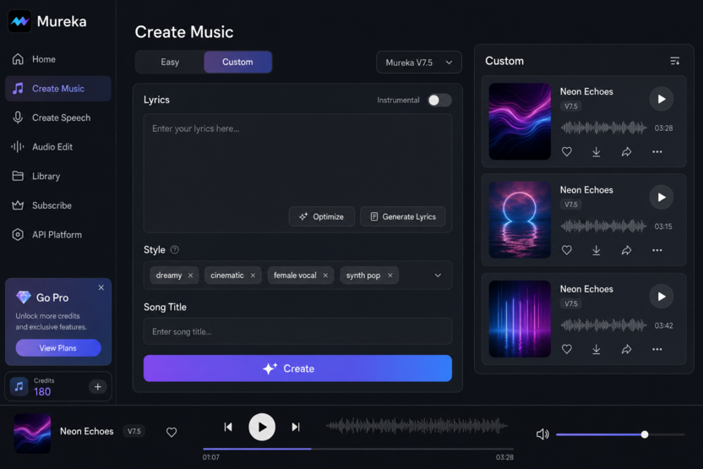The width and height of the screenshot is (703, 469).
Task: Expand the Style tags dropdown chevron
Action: [438, 275]
